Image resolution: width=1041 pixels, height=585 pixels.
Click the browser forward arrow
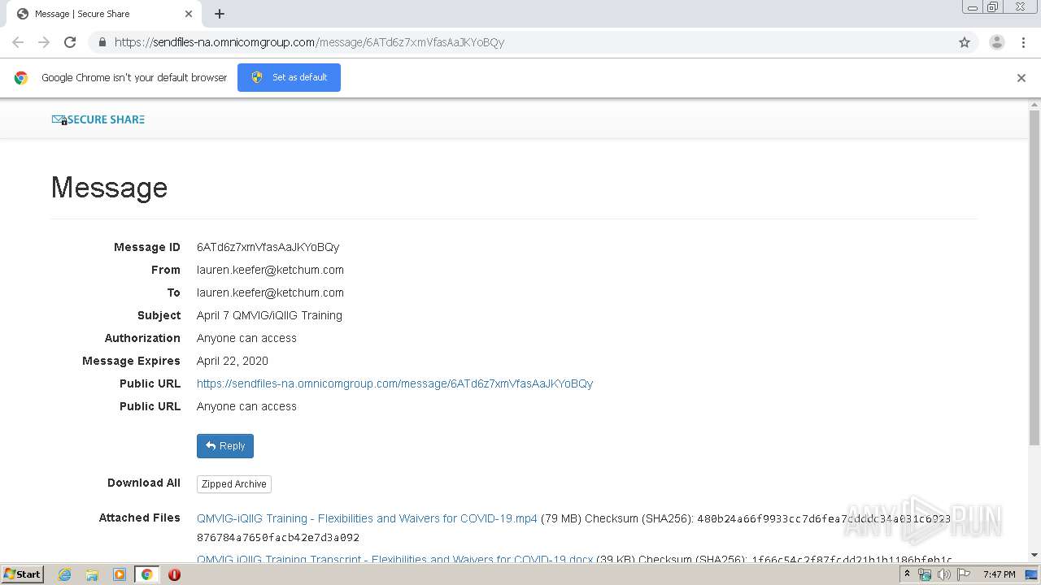(44, 42)
